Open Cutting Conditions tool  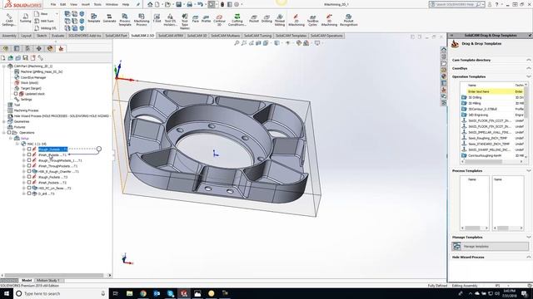coord(237,20)
